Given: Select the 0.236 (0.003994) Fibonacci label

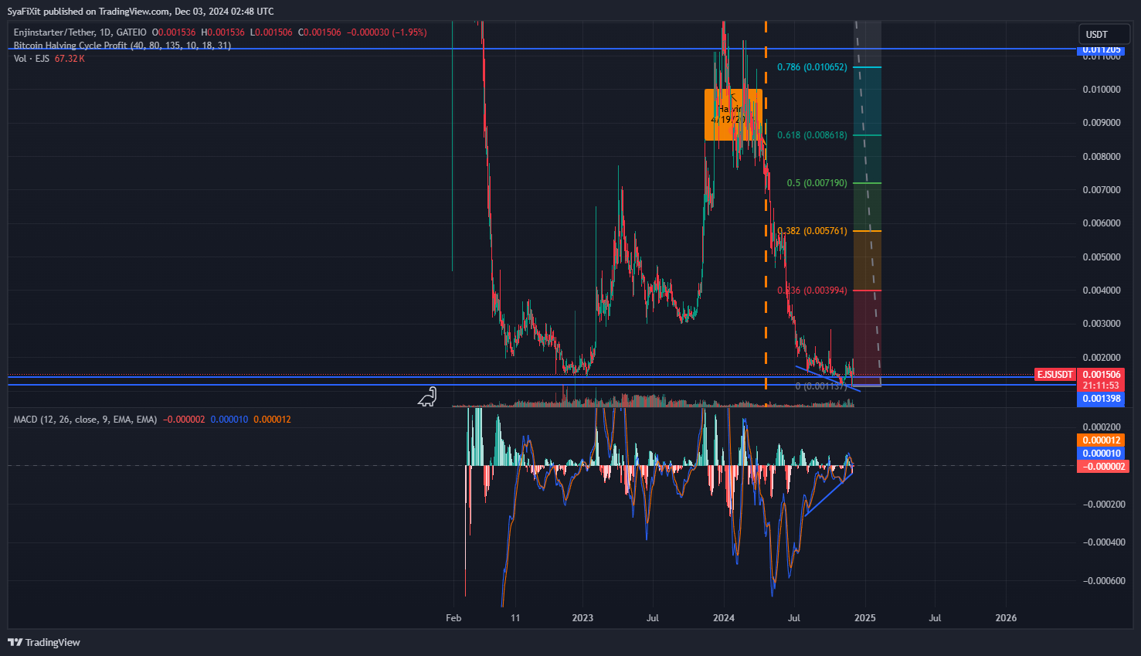Looking at the screenshot, I should coord(812,291).
